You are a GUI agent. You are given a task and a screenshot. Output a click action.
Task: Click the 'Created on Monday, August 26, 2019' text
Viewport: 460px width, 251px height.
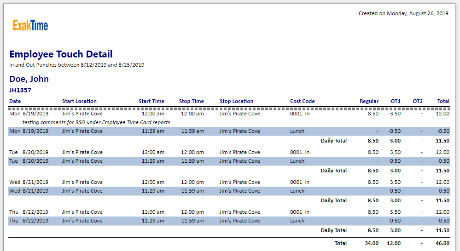tap(403, 13)
